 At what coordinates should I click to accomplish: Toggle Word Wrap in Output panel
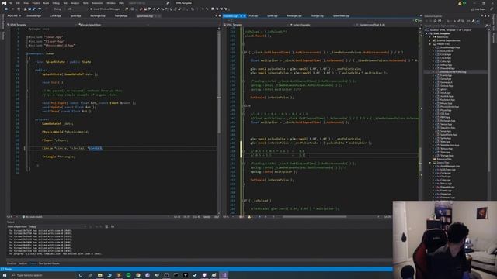(113, 226)
